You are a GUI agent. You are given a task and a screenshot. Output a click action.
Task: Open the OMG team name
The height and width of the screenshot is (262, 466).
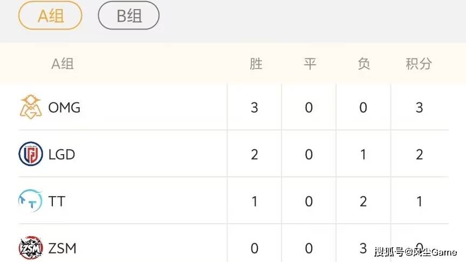coord(64,108)
